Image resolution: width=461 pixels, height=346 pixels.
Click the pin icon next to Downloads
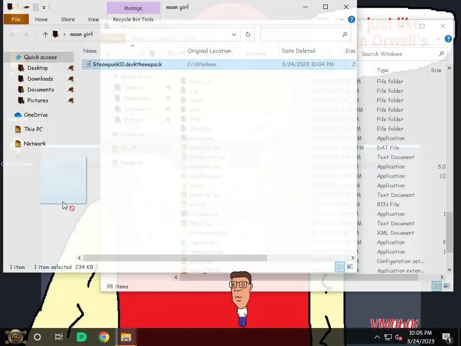[71, 79]
